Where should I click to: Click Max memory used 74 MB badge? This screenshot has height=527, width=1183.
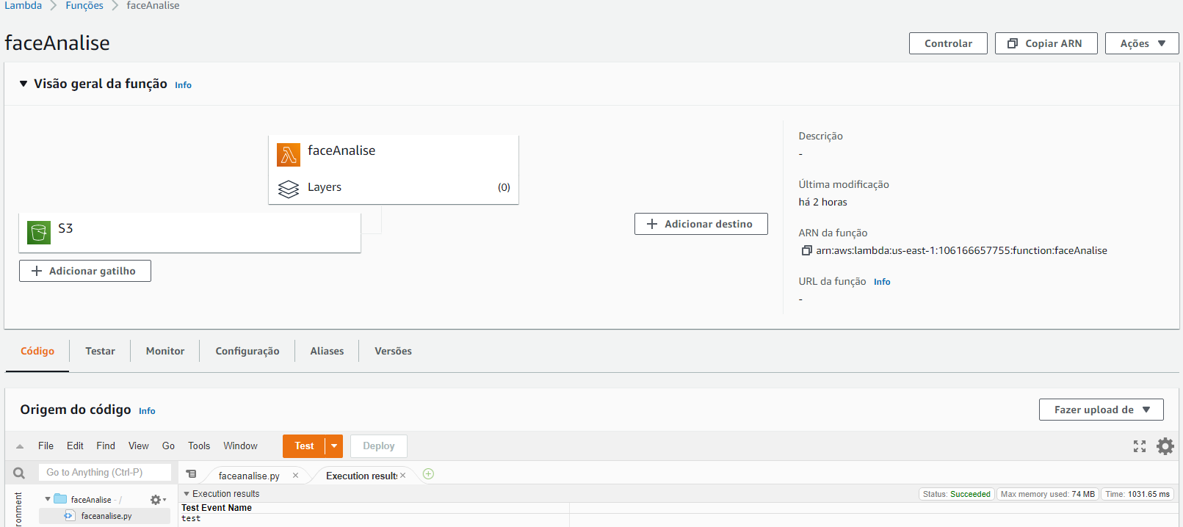(1047, 494)
